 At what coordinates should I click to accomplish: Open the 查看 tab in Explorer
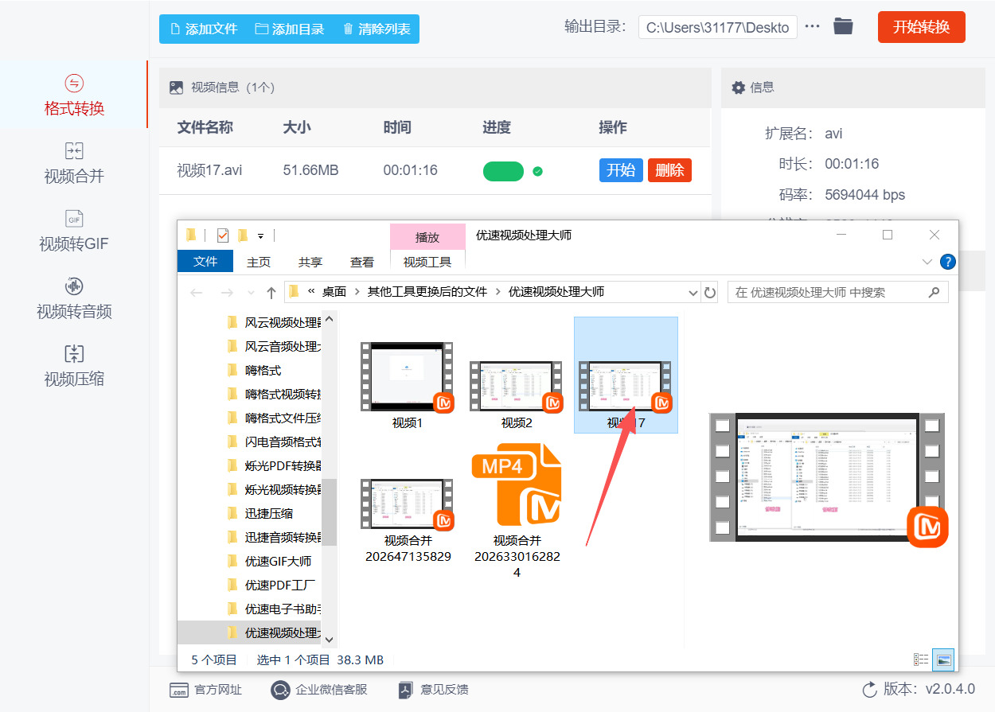pyautogui.click(x=362, y=262)
